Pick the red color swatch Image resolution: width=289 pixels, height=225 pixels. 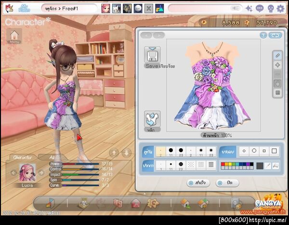coord(223,164)
